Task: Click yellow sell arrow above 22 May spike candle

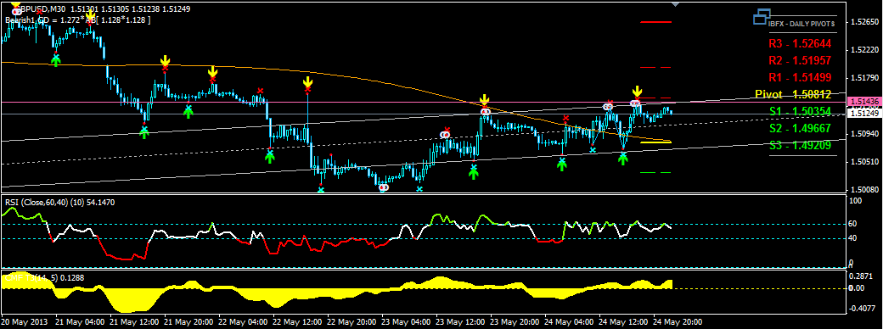Action: click(307, 81)
